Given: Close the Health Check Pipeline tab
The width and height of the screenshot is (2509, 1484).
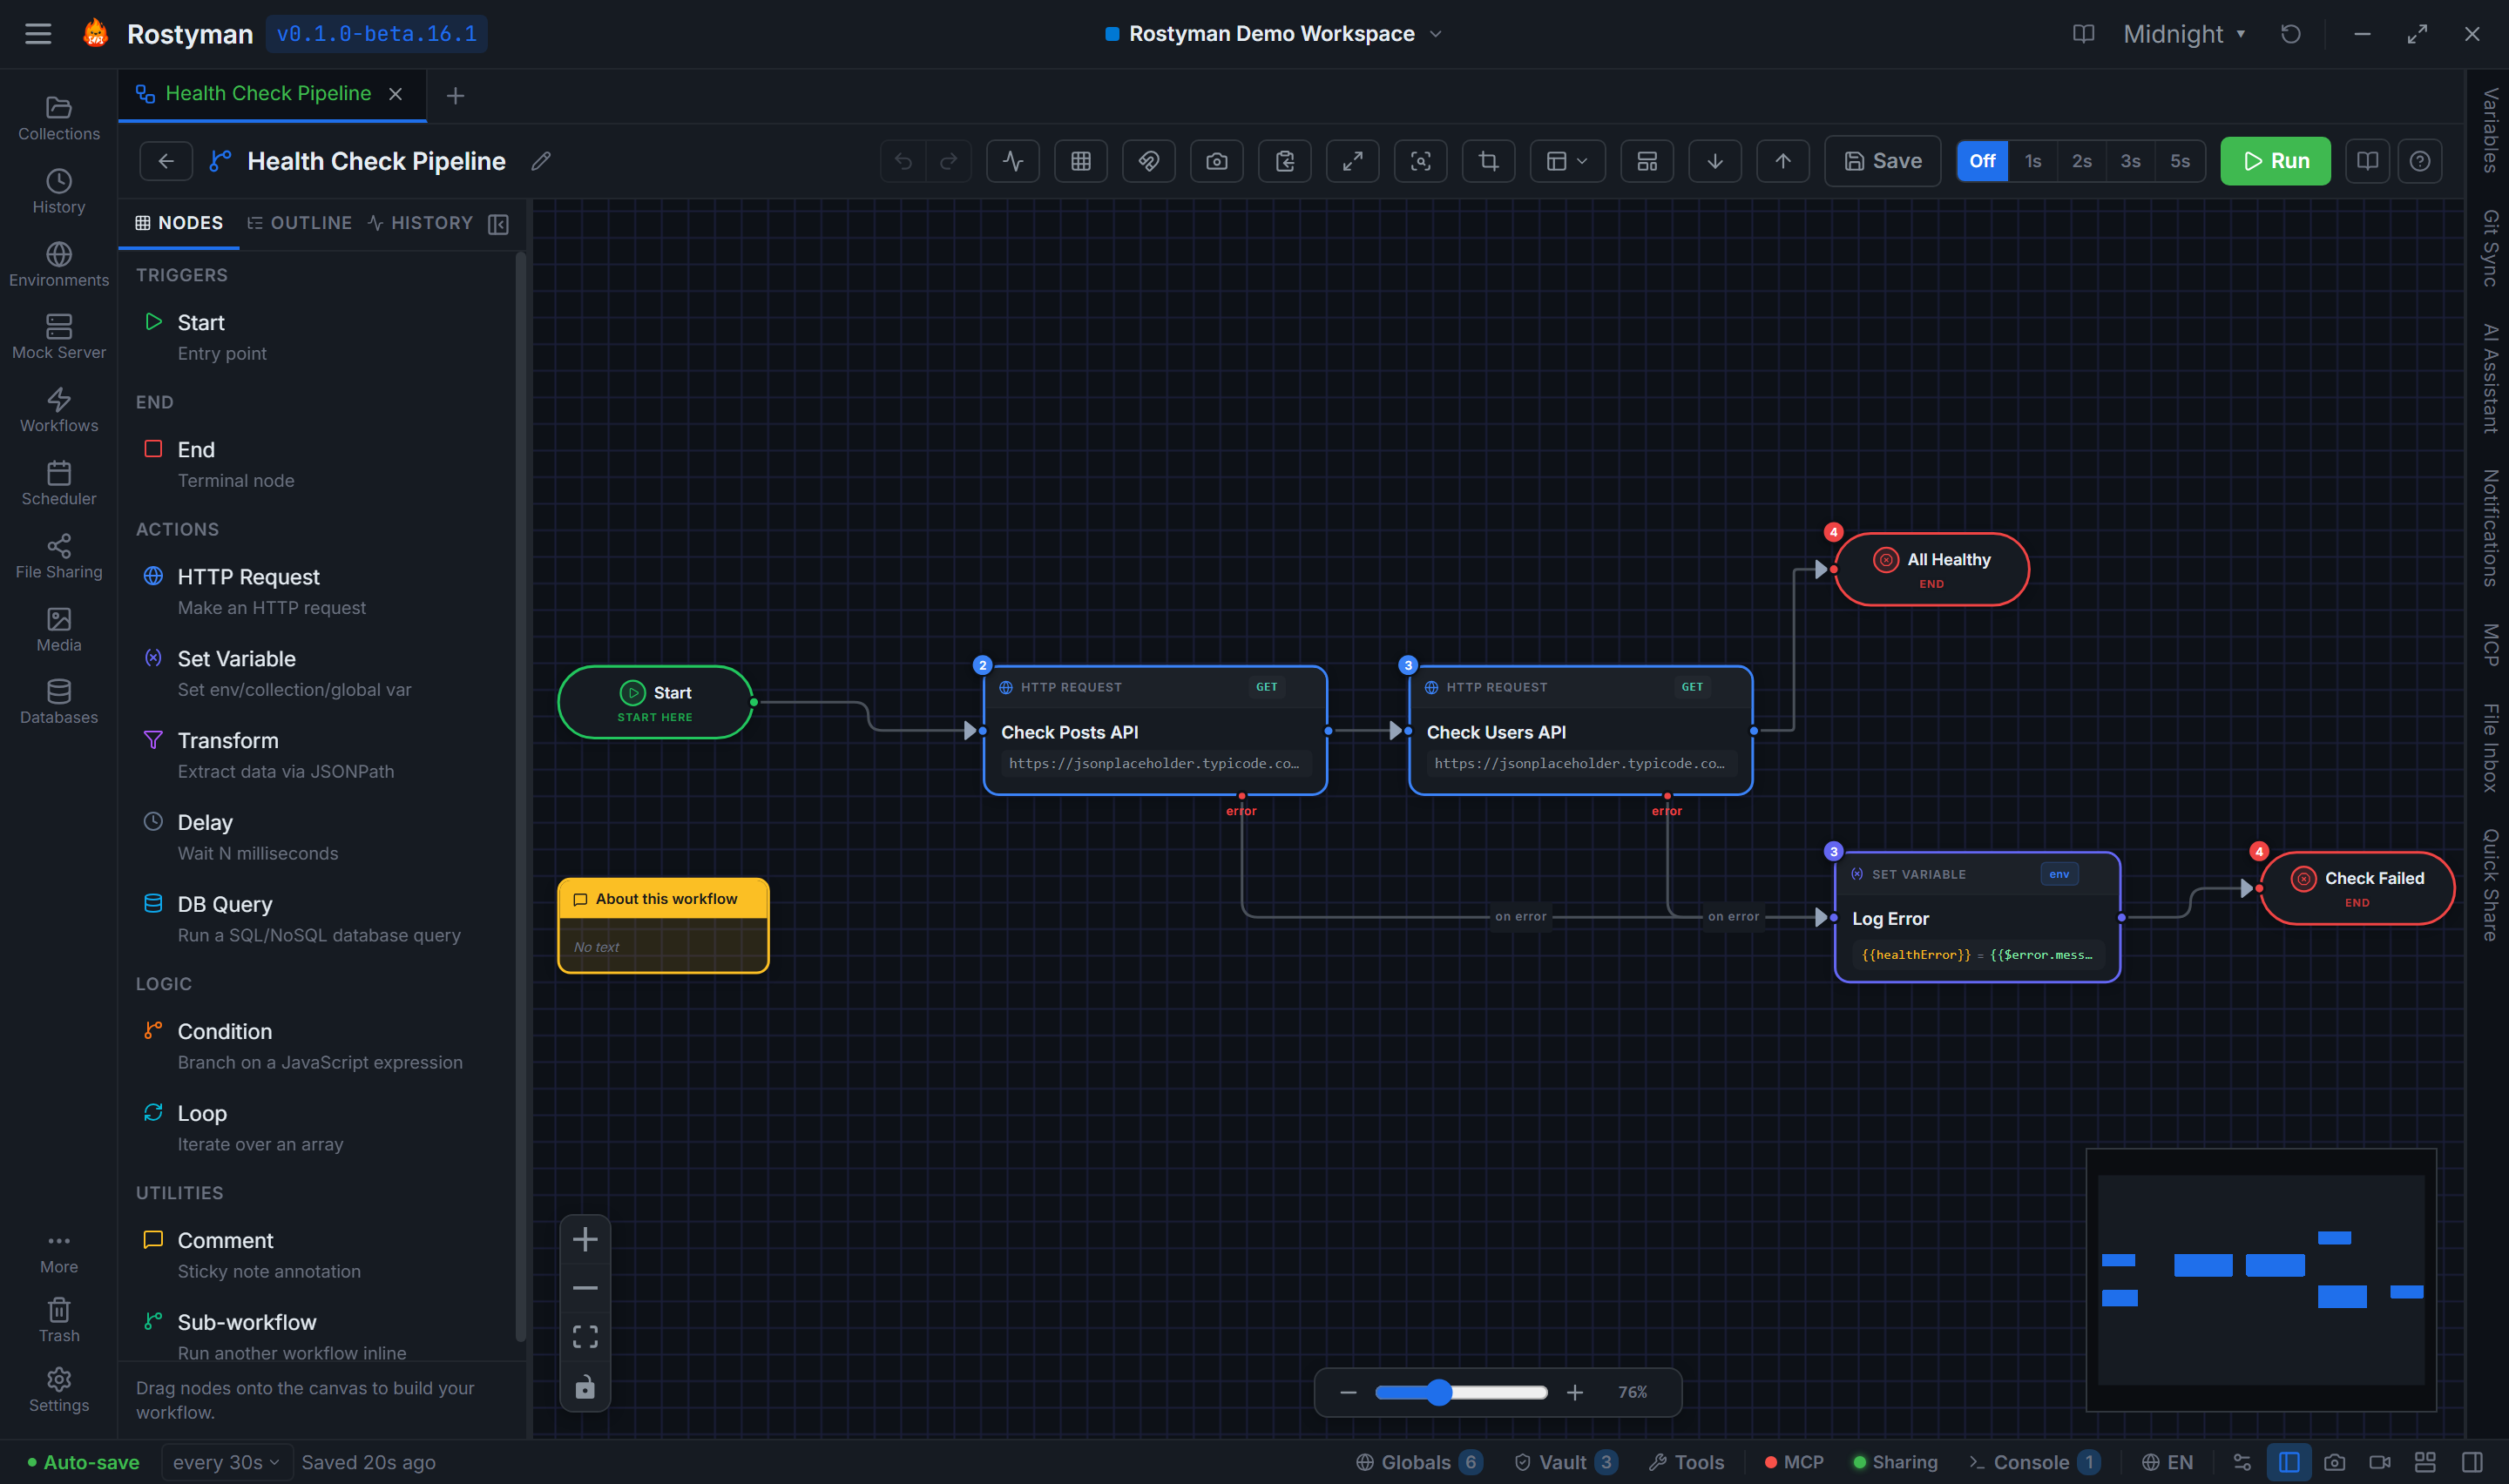Looking at the screenshot, I should click(396, 94).
